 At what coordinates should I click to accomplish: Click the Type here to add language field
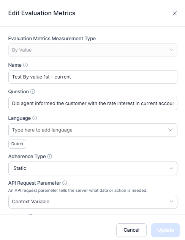[x=93, y=130]
